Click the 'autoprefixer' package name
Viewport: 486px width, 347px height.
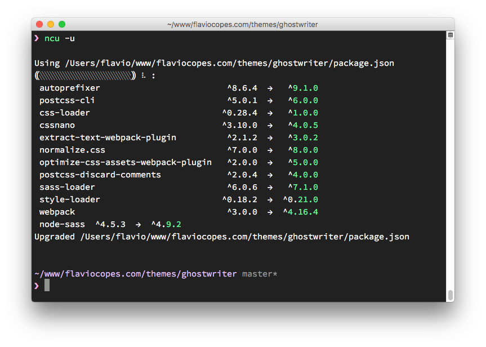(x=70, y=88)
